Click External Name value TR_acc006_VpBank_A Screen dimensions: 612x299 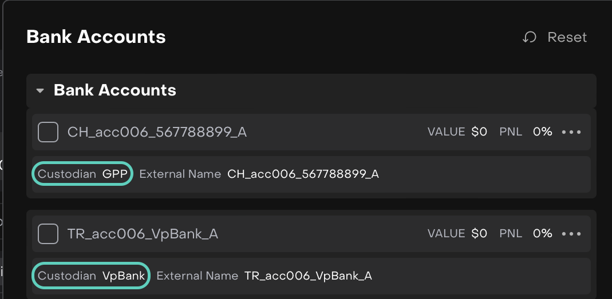(x=308, y=276)
